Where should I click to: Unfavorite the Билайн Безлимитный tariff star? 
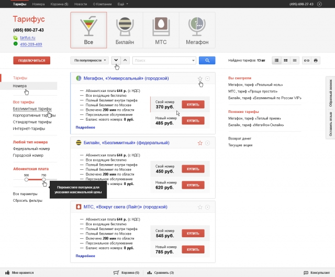[x=200, y=143]
